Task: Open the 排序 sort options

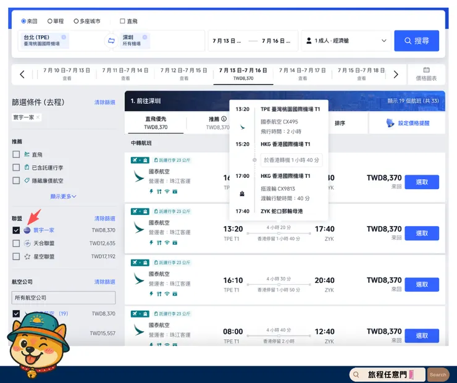Action: point(340,123)
